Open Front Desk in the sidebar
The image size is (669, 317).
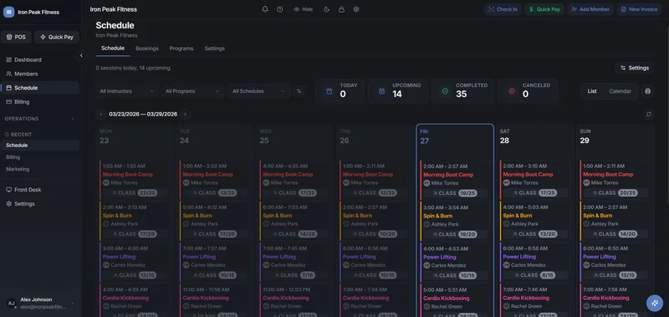click(x=39, y=190)
